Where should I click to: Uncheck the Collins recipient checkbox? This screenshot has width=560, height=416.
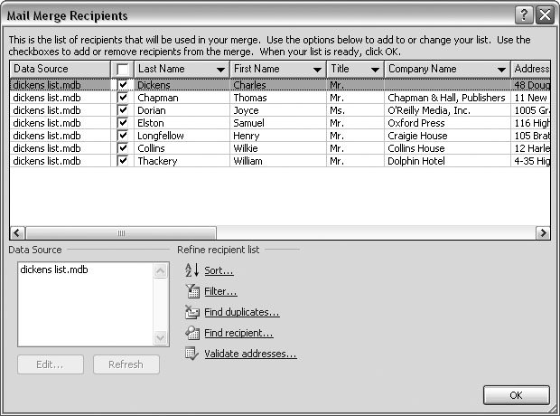[x=123, y=148]
